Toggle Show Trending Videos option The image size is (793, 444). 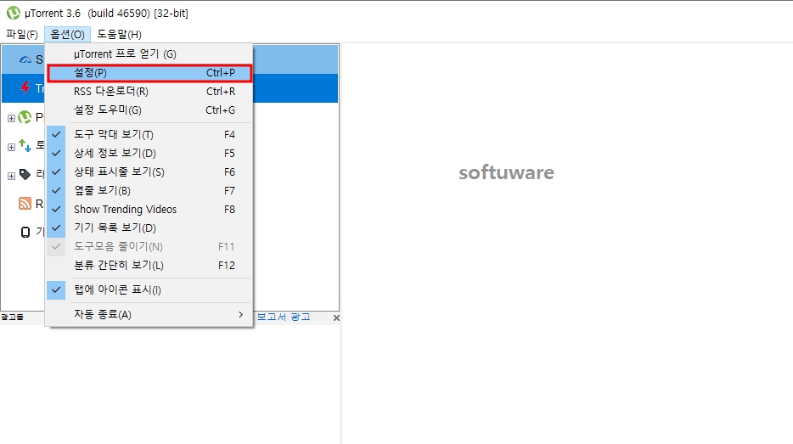(x=149, y=210)
